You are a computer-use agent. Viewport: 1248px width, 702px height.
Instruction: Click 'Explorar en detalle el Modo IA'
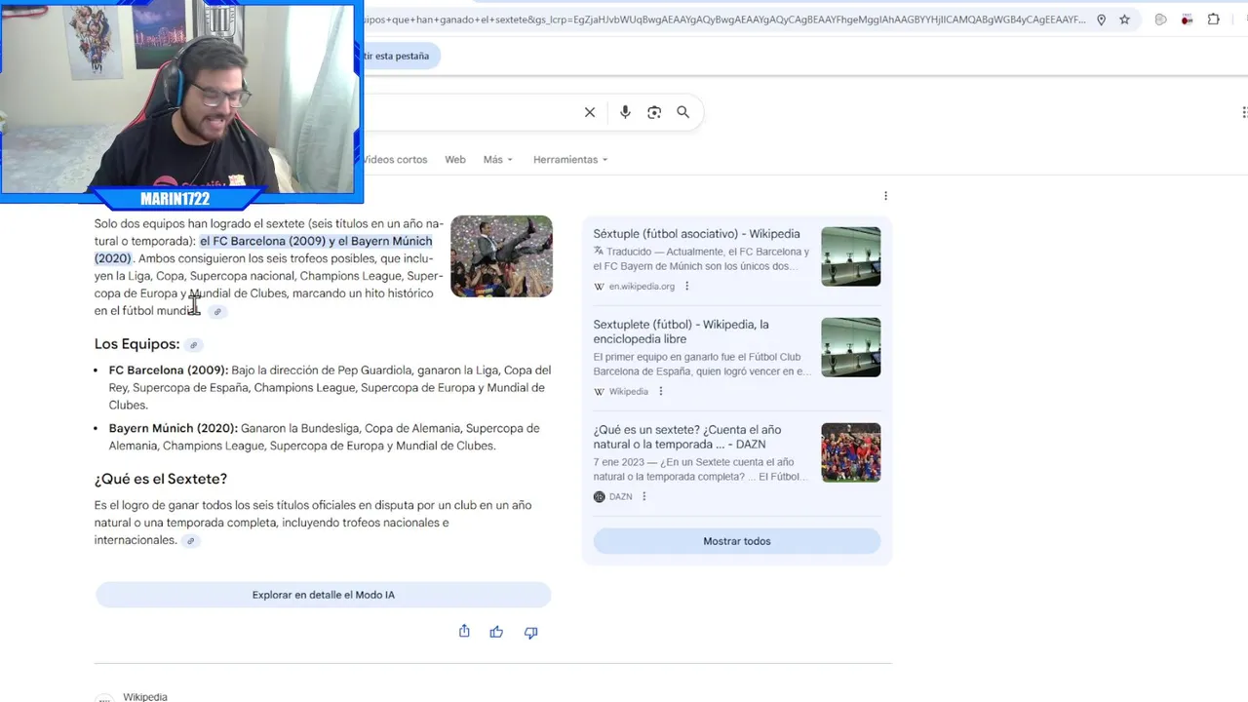[x=323, y=595]
